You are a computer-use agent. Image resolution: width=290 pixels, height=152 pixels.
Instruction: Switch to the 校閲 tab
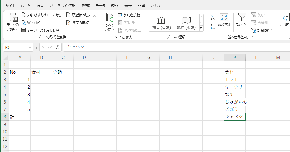[115, 6]
